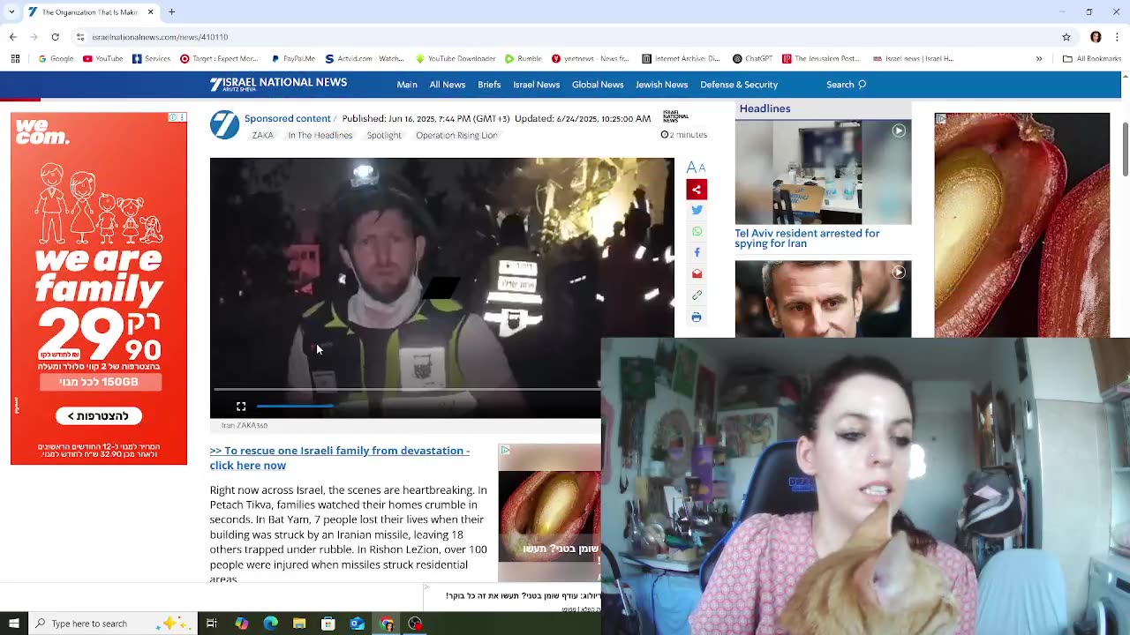This screenshot has height=635, width=1130.
Task: Open the PayPal.Me bookmark
Action: [292, 59]
